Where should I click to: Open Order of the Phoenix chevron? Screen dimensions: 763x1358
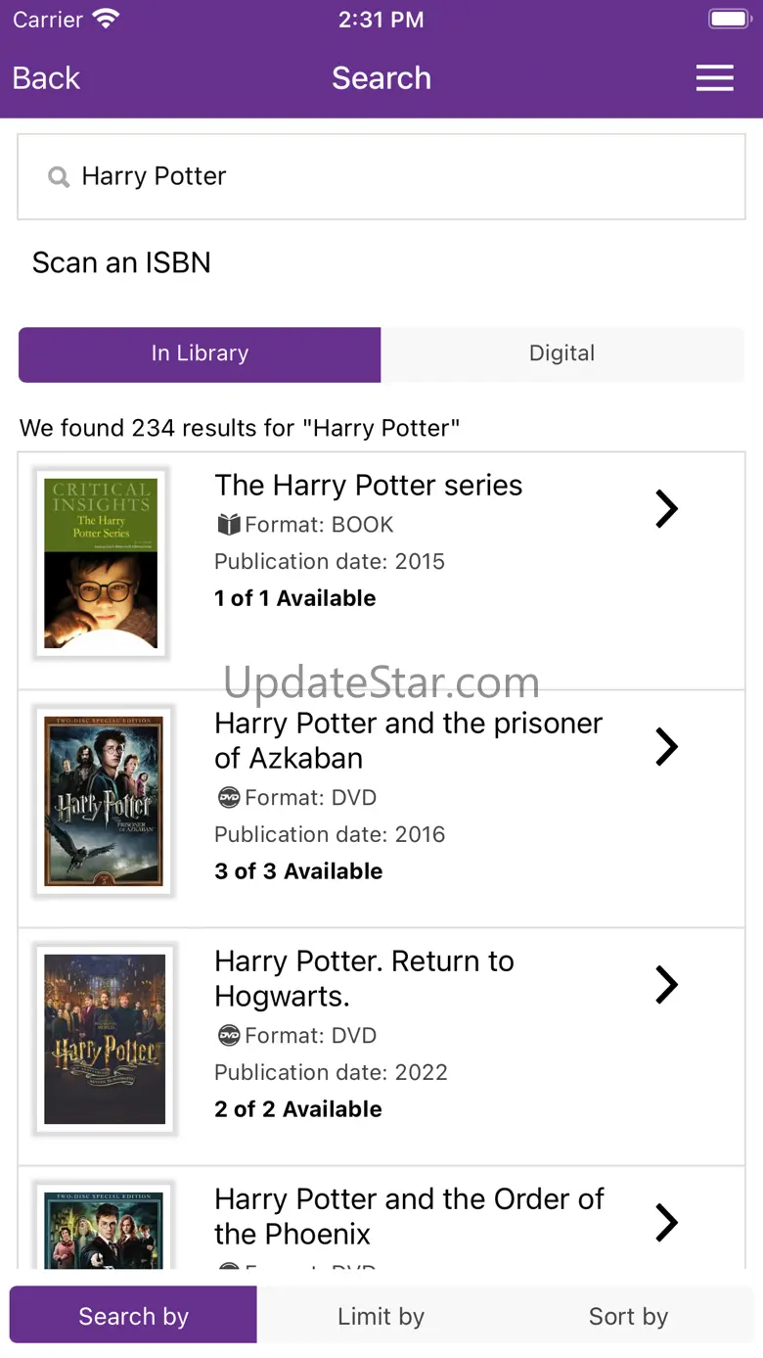click(x=666, y=1222)
